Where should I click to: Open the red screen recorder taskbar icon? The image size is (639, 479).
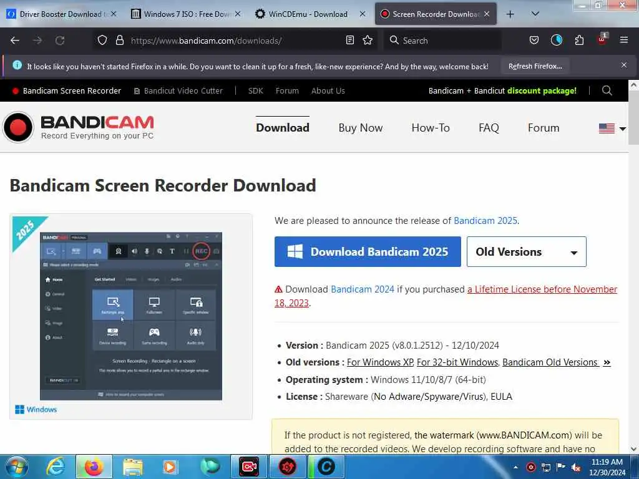click(248, 467)
